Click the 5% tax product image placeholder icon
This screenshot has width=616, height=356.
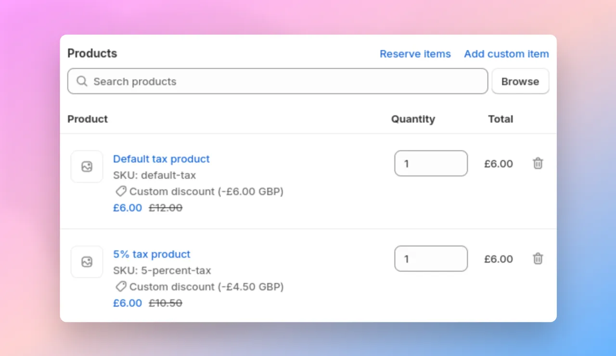click(x=87, y=261)
